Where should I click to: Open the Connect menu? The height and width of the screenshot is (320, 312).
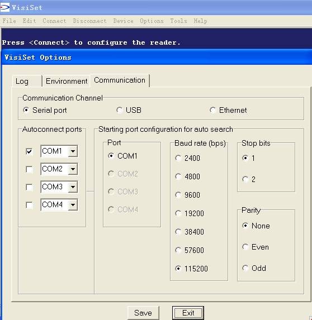pos(54,21)
